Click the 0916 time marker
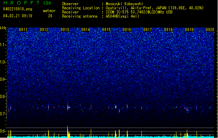This screenshot has height=138, width=218. tap(127, 30)
